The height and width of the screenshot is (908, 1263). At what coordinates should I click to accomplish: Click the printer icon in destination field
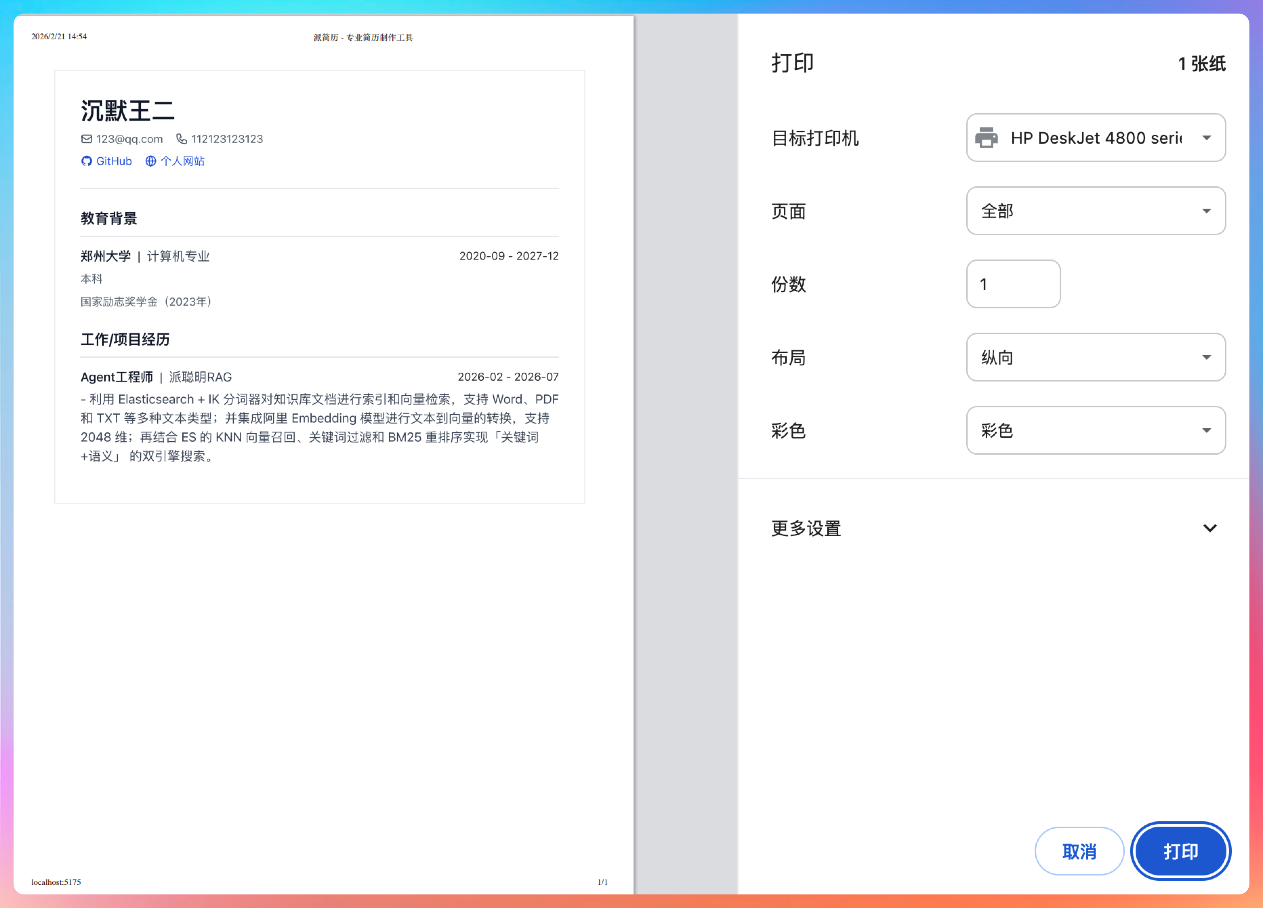986,138
